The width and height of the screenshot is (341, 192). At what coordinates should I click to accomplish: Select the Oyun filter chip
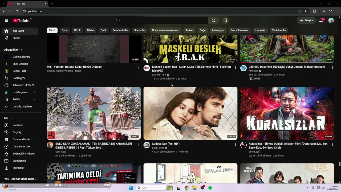[x=65, y=30]
